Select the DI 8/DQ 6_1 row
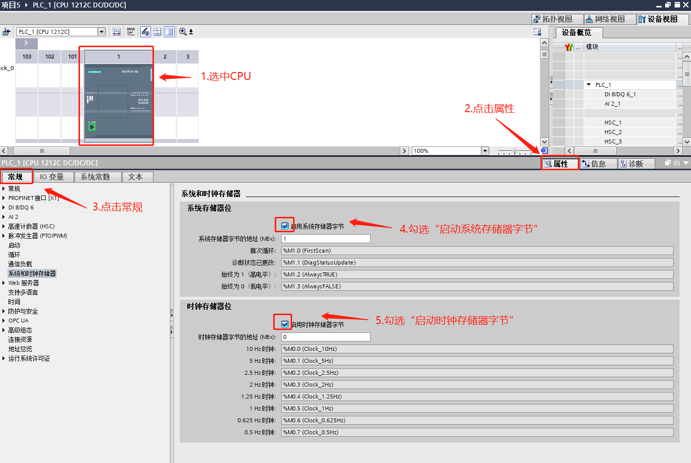Image resolution: width=691 pixels, height=463 pixels. pos(620,94)
